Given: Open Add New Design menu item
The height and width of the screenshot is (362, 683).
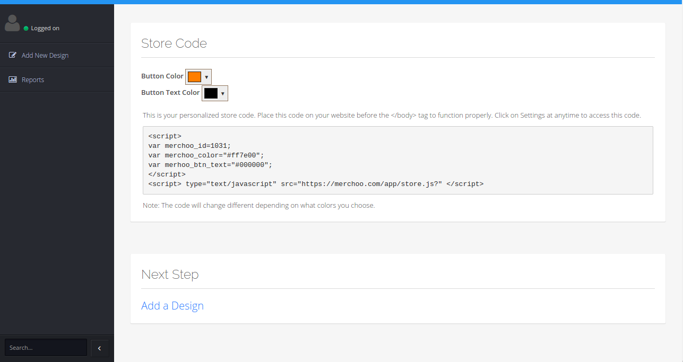Looking at the screenshot, I should 57,55.
